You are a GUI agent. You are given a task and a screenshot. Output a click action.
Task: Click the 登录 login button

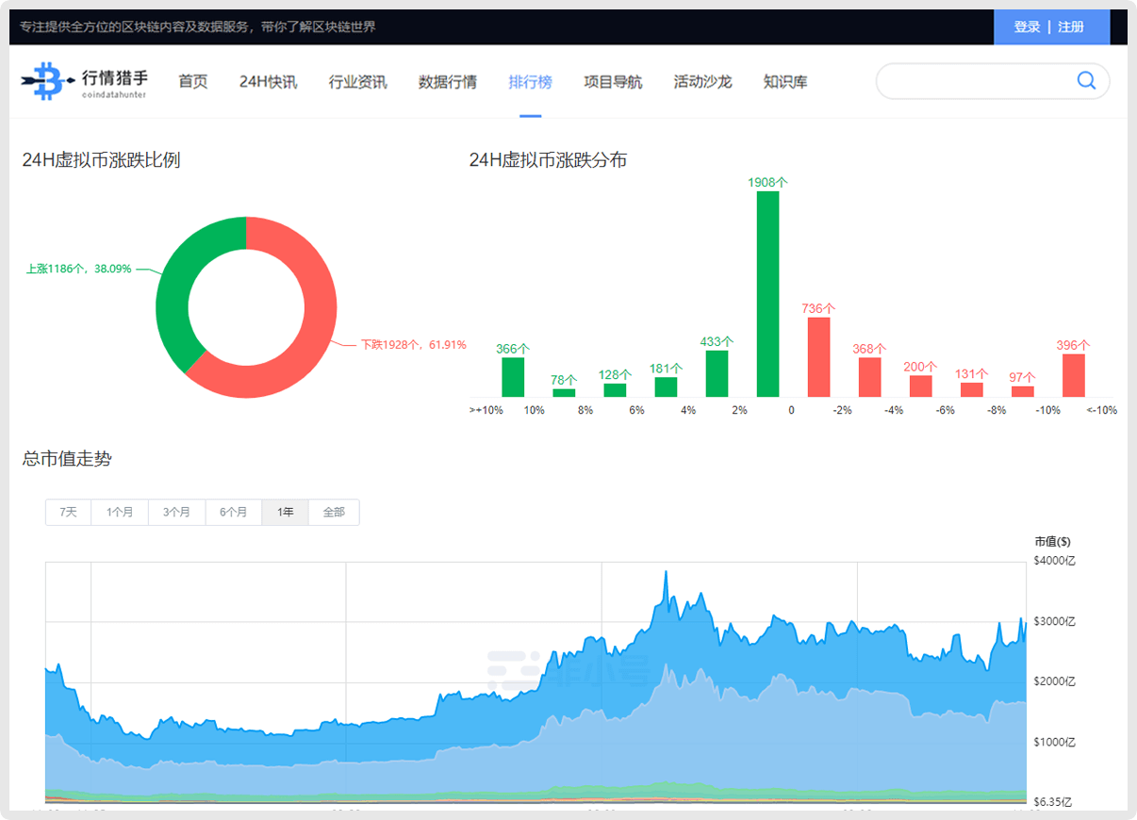(1027, 27)
